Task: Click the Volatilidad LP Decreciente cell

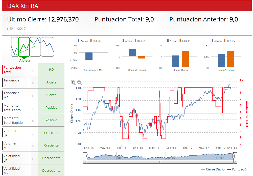Action: click(51, 158)
